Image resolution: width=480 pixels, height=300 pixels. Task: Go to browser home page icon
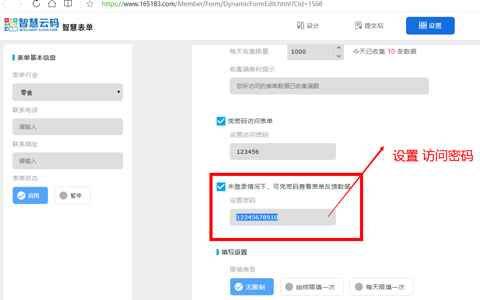(52, 4)
